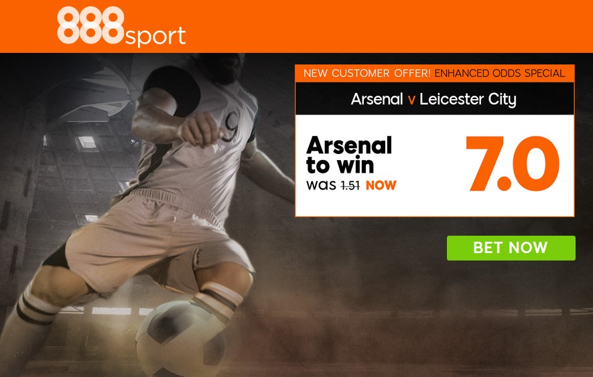593x377 pixels.
Task: Click the 888sport logo
Action: [121, 27]
